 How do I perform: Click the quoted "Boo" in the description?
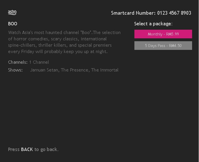click(x=86, y=33)
